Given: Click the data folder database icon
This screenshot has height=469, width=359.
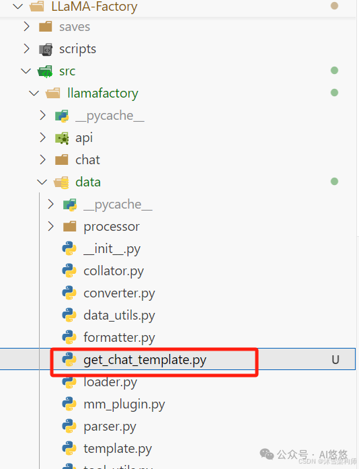Looking at the screenshot, I should coord(61,182).
